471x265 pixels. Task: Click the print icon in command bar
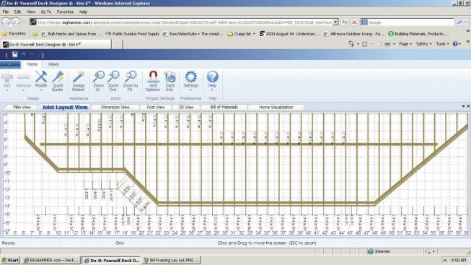pyautogui.click(x=387, y=44)
